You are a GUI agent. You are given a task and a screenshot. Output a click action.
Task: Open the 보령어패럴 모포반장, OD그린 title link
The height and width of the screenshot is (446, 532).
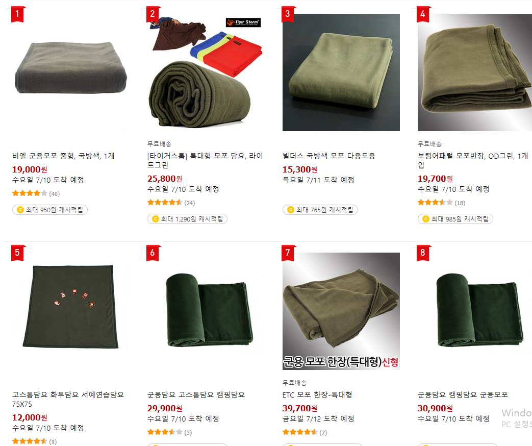(x=473, y=160)
